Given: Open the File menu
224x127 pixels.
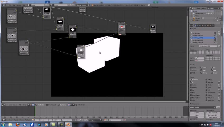Looking at the screenshot, I should tap(10, 5).
